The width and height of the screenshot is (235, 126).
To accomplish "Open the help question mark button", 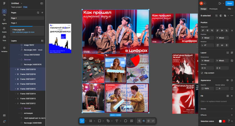I will 229,121.
